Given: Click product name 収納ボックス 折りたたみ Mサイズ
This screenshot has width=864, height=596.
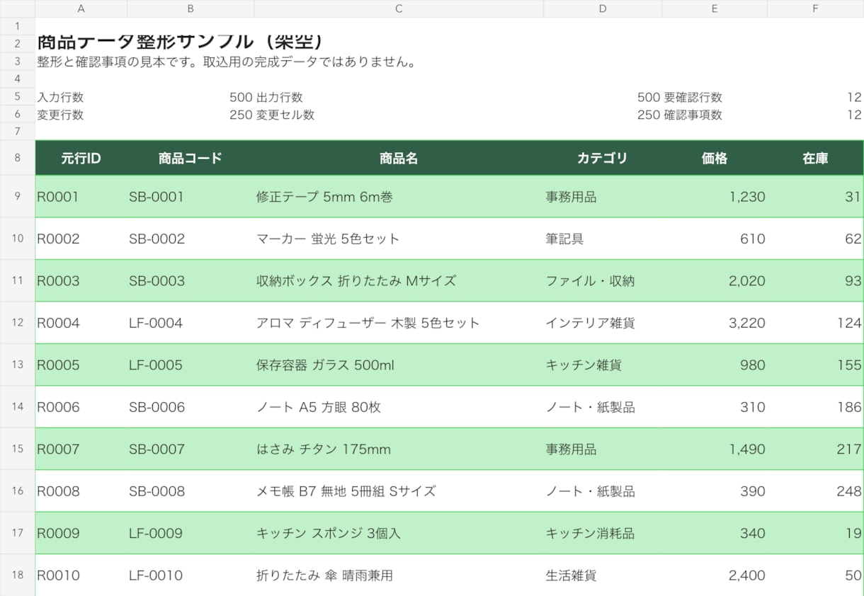Looking at the screenshot, I should (x=399, y=281).
